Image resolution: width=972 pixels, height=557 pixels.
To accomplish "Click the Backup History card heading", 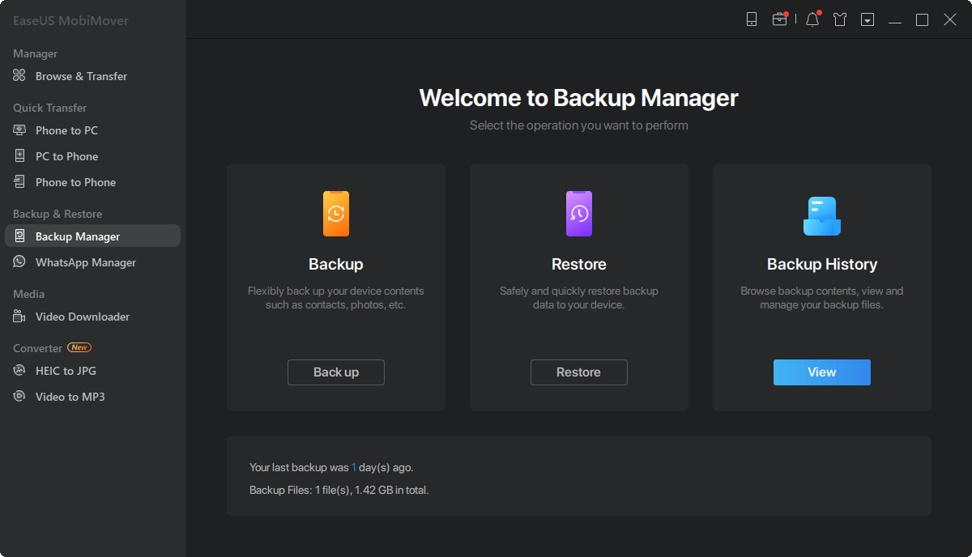I will point(822,265).
